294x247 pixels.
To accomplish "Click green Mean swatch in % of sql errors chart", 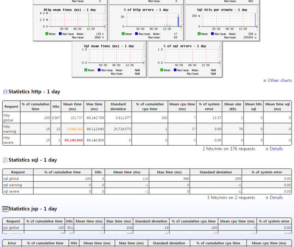I will 162,70.
